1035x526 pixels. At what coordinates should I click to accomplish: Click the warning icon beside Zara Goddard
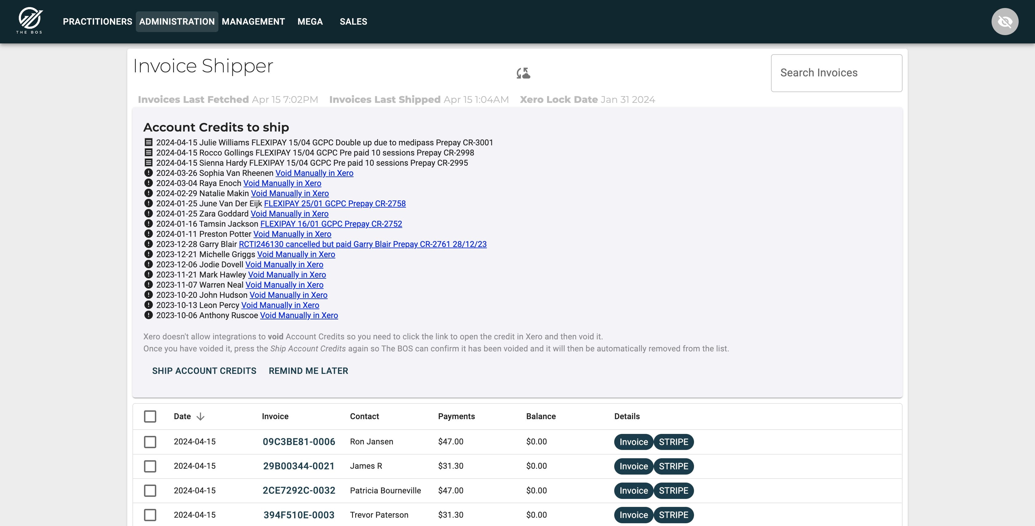(x=148, y=213)
